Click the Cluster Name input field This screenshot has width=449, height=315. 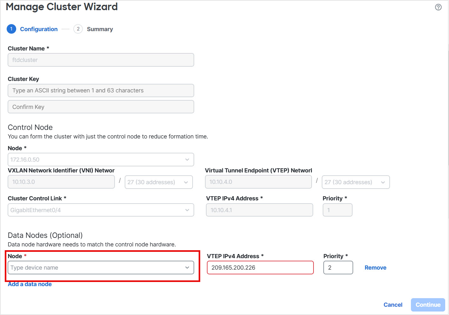[x=101, y=60]
